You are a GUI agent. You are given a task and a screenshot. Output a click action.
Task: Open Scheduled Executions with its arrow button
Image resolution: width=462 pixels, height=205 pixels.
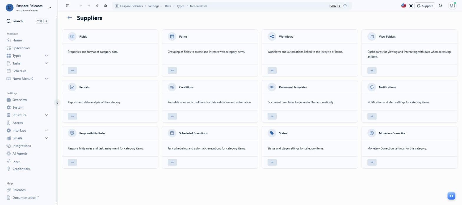point(172,162)
